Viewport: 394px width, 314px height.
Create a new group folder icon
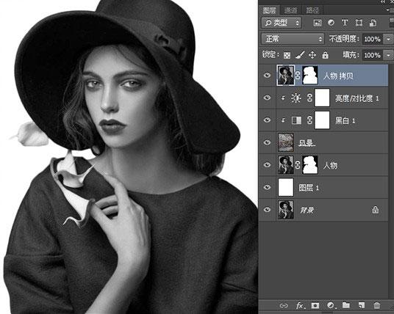(346, 305)
